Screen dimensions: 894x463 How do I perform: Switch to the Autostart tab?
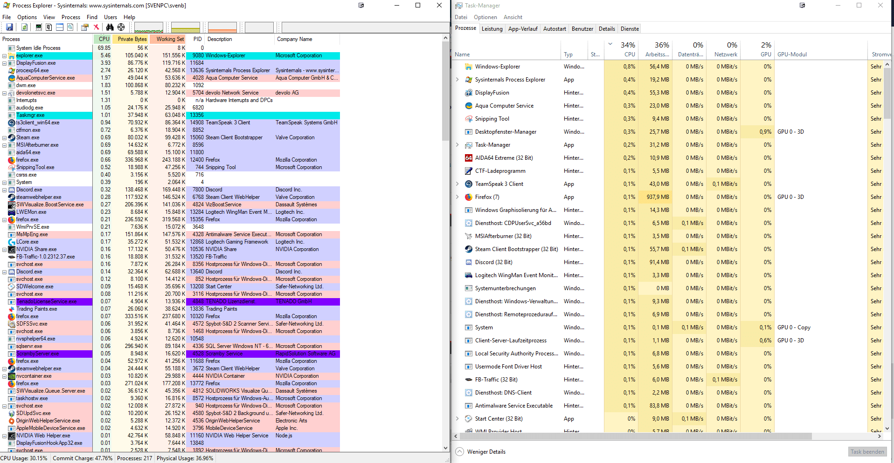tap(554, 28)
